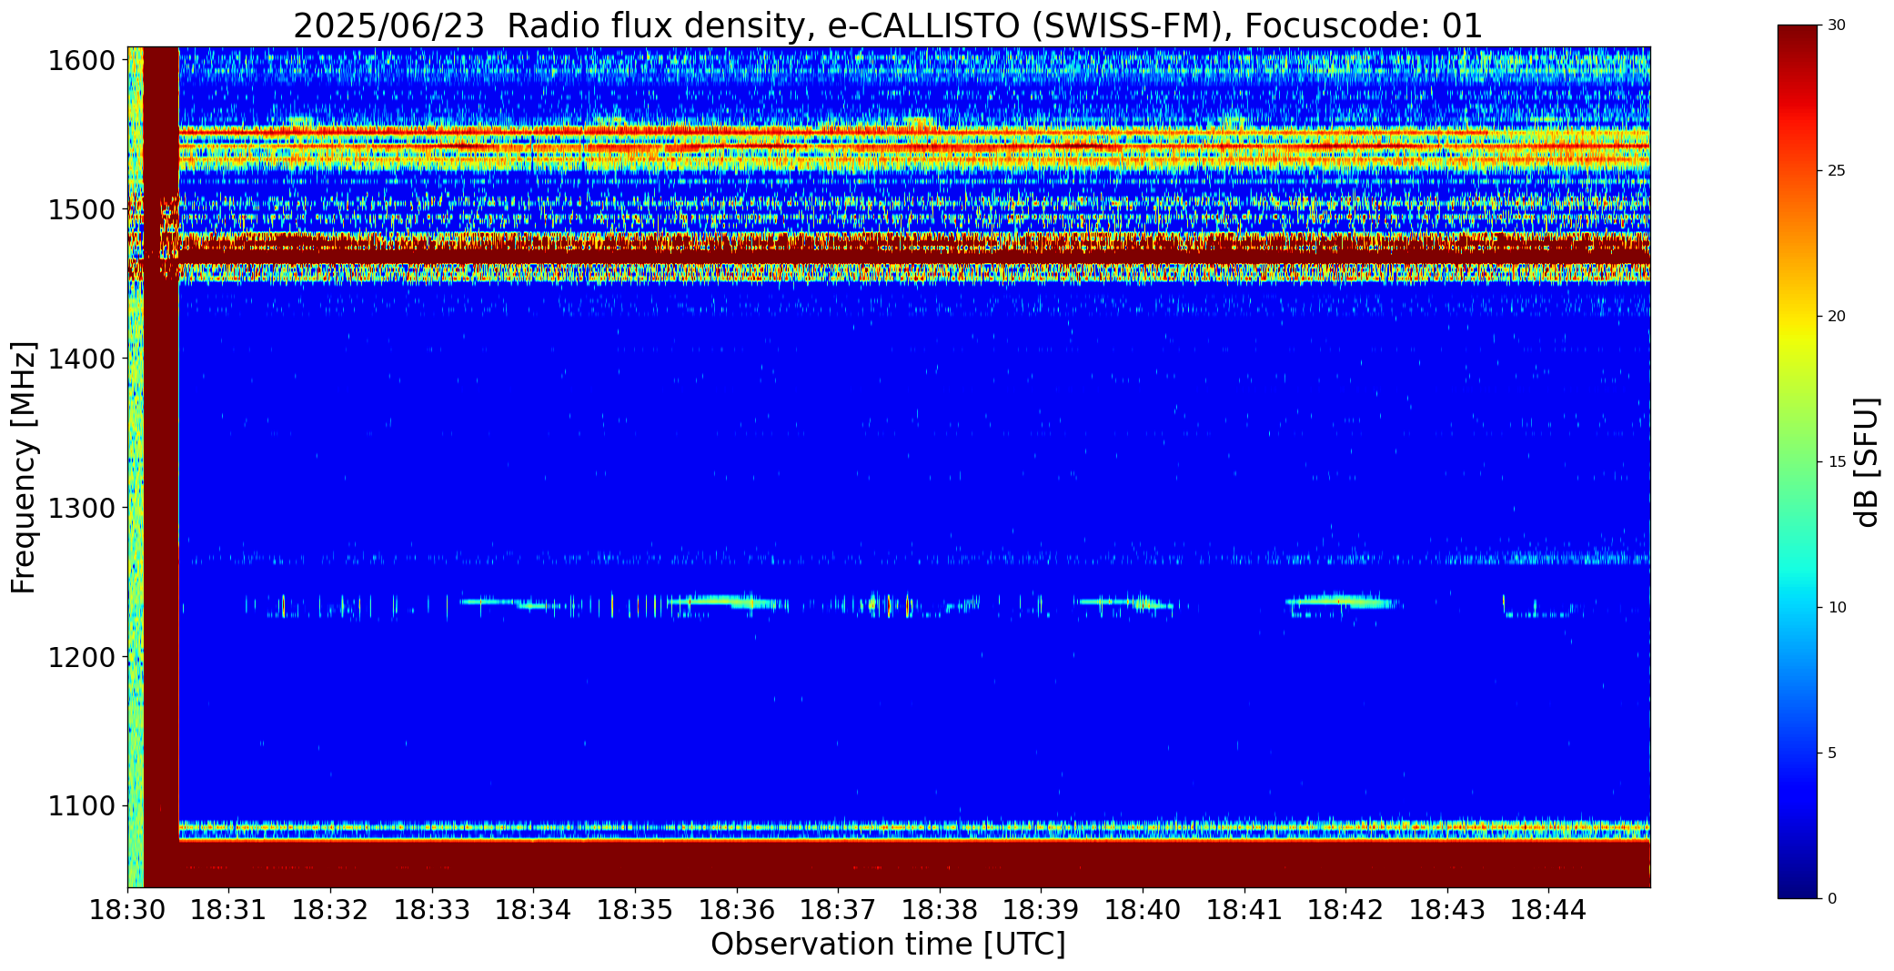
Task: Click the 18:33 time tick label
Action: (432, 909)
